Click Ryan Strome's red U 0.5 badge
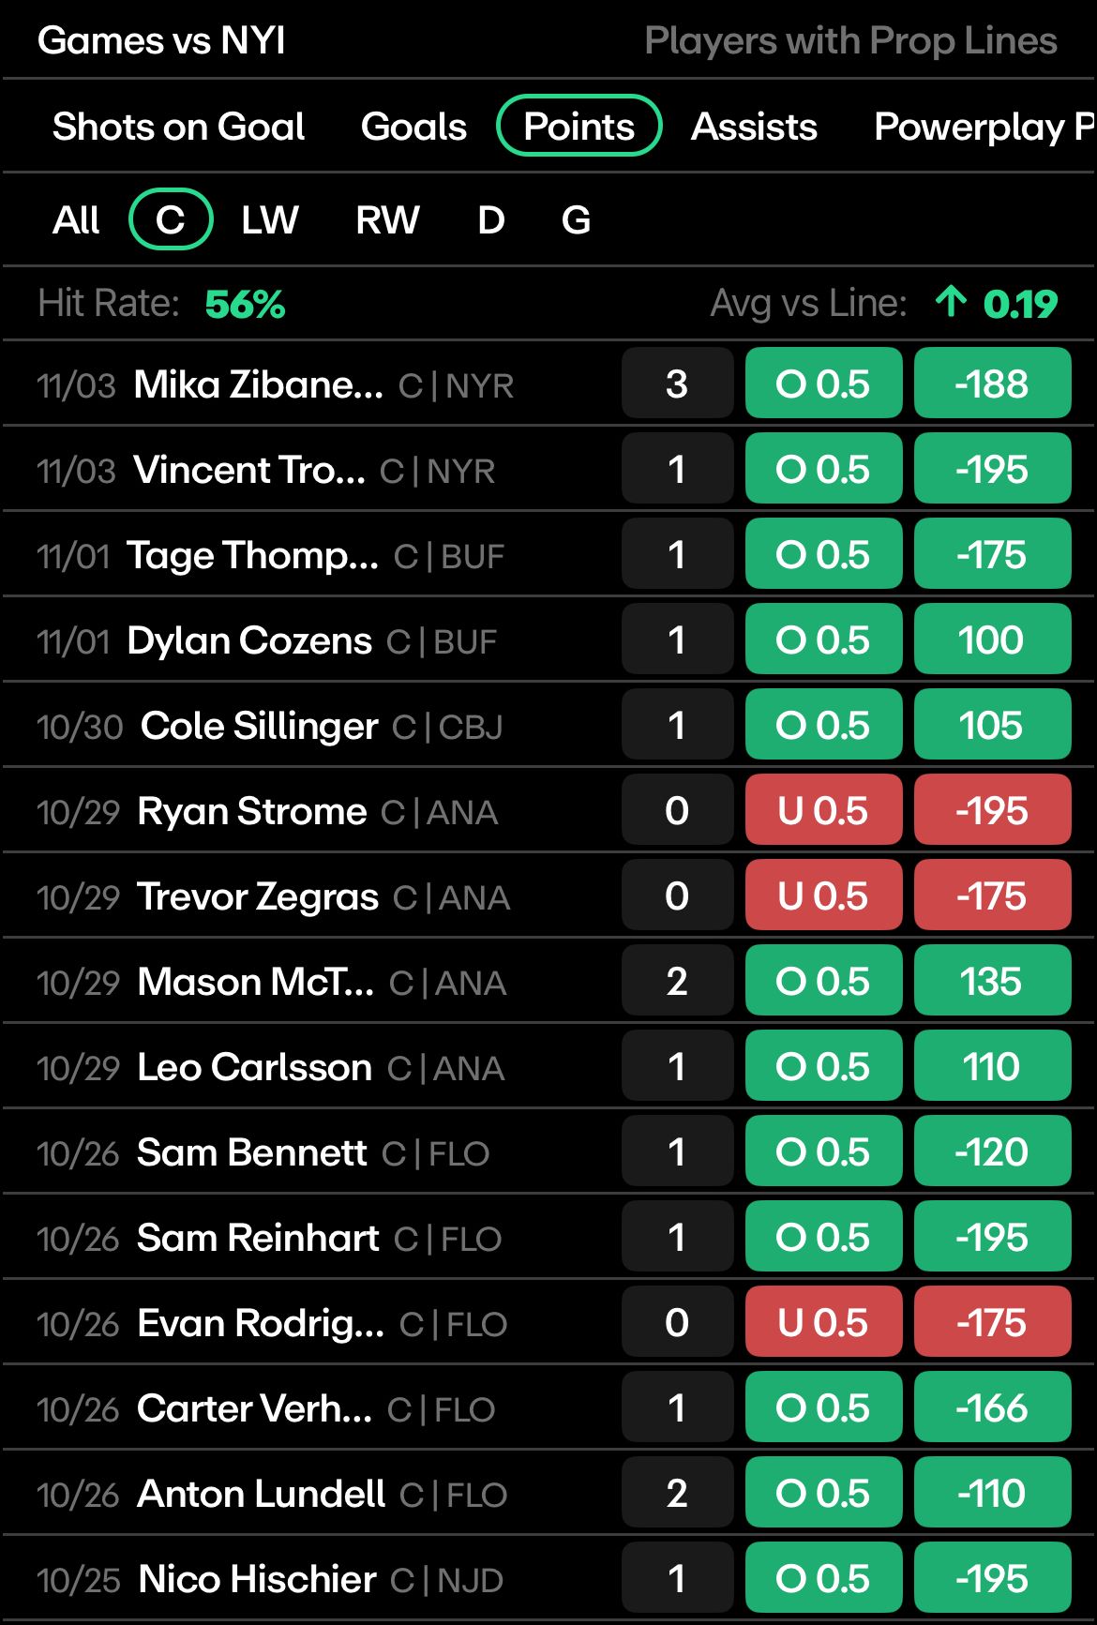 [x=823, y=810]
